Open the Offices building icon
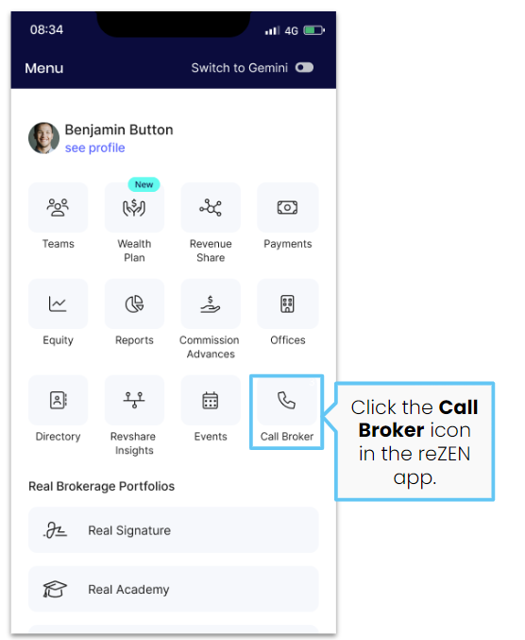 tap(287, 303)
